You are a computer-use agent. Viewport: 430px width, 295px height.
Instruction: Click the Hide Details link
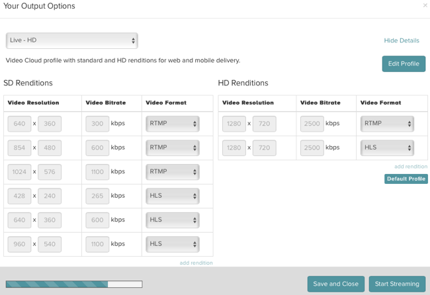click(402, 40)
